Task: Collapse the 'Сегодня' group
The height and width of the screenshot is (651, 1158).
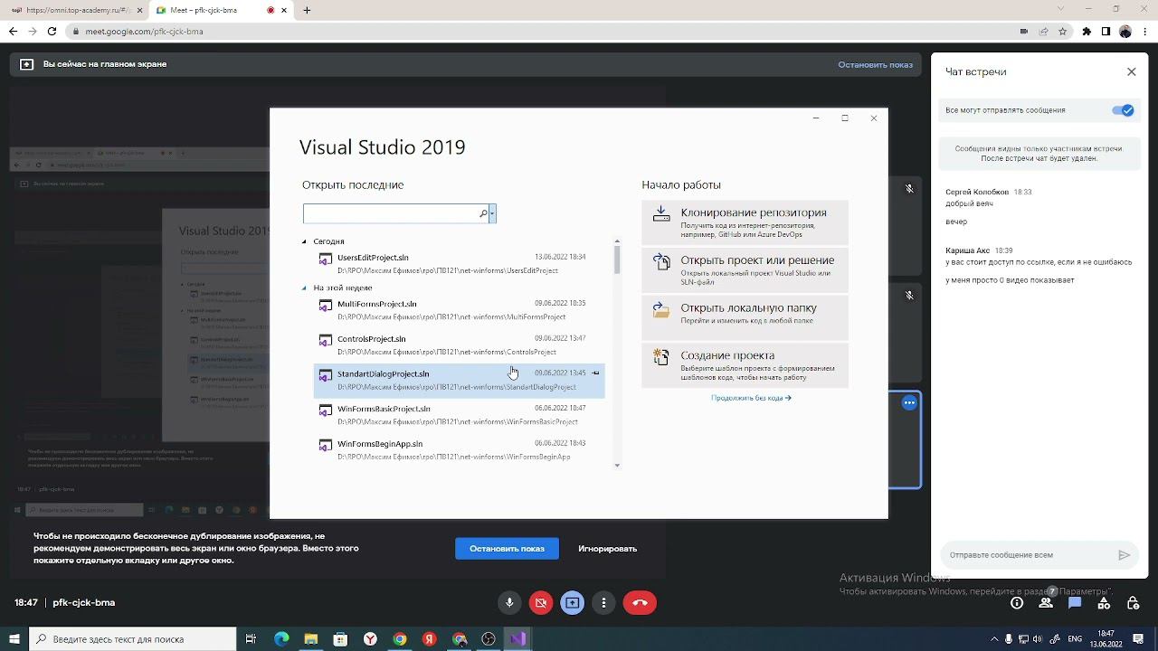Action: coord(304,241)
